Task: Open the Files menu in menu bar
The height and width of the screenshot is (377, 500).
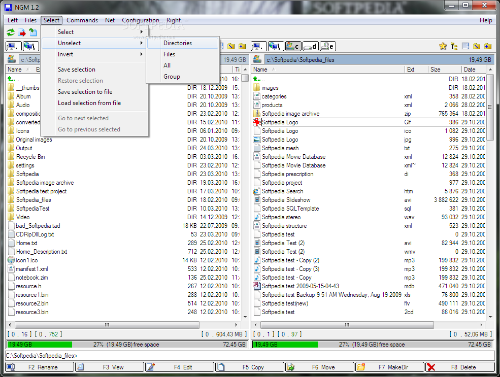Action: point(30,20)
